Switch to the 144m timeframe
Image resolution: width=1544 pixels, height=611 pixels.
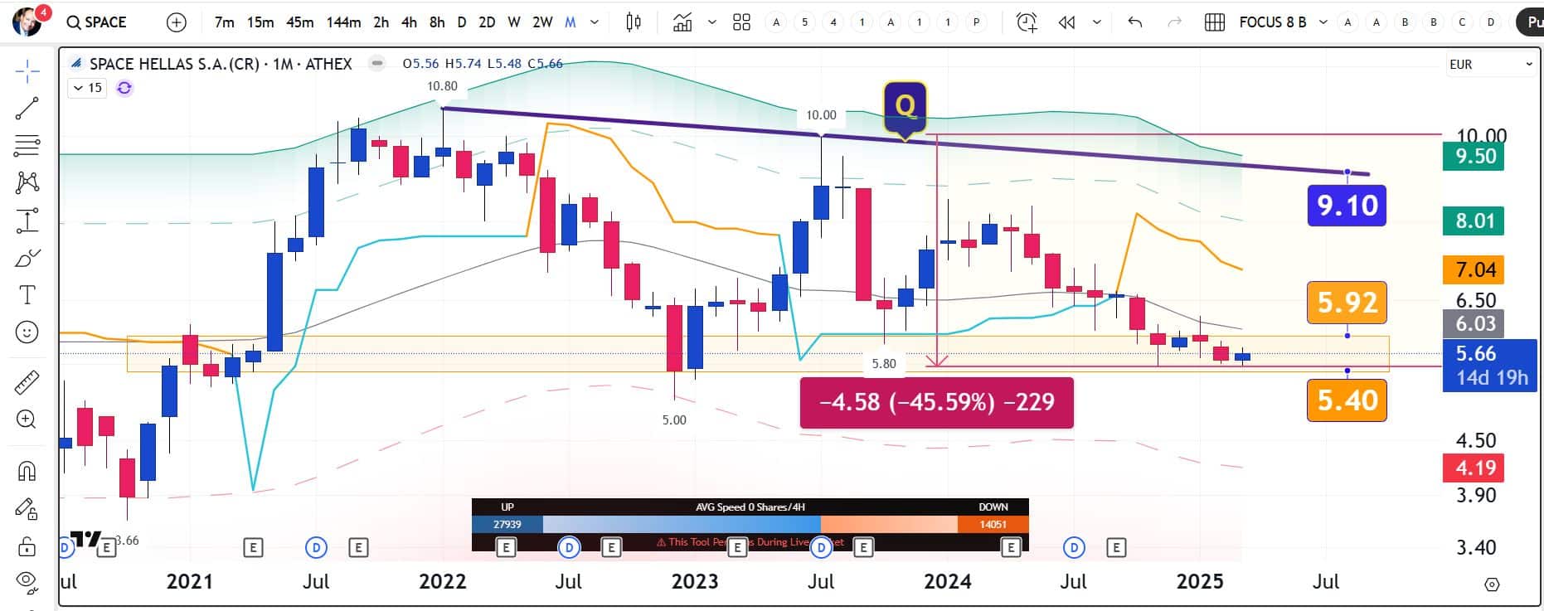(343, 22)
